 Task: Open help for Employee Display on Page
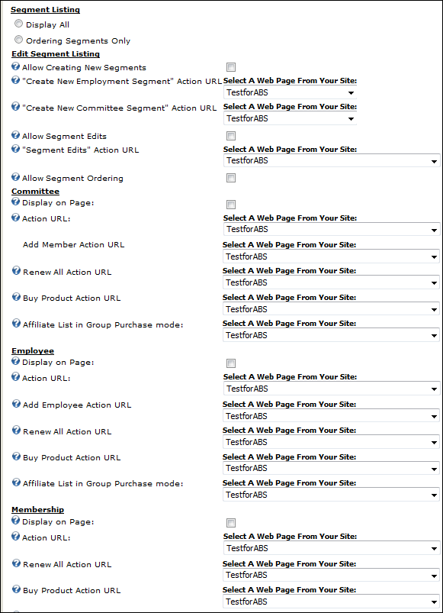tap(15, 361)
